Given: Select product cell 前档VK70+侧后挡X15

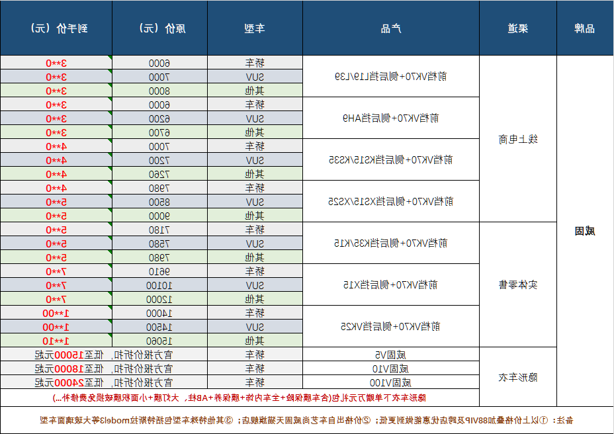Looking at the screenshot, I should 391,284.
